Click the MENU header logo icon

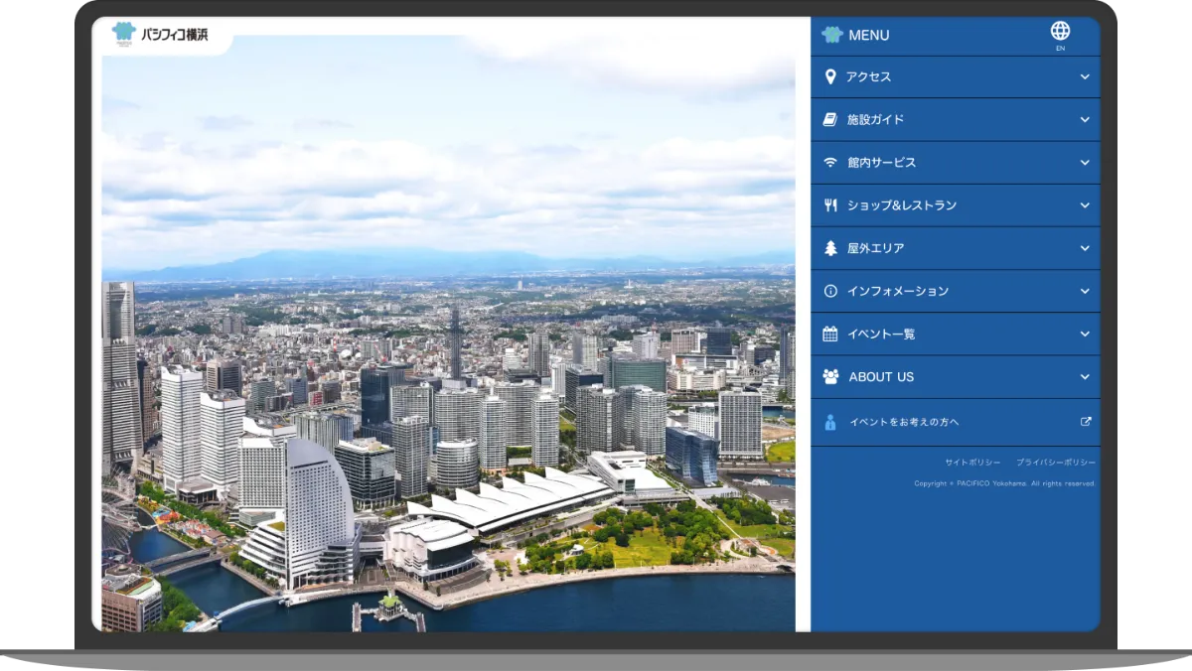[x=832, y=35]
